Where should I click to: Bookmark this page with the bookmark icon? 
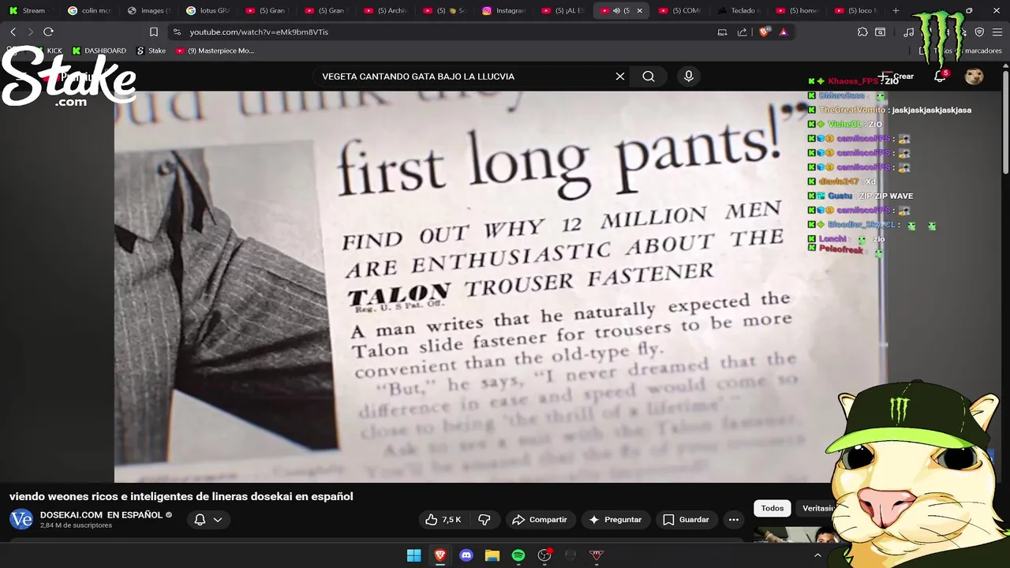(154, 32)
